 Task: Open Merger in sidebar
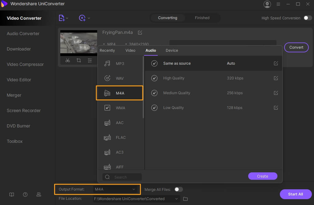pos(14,95)
